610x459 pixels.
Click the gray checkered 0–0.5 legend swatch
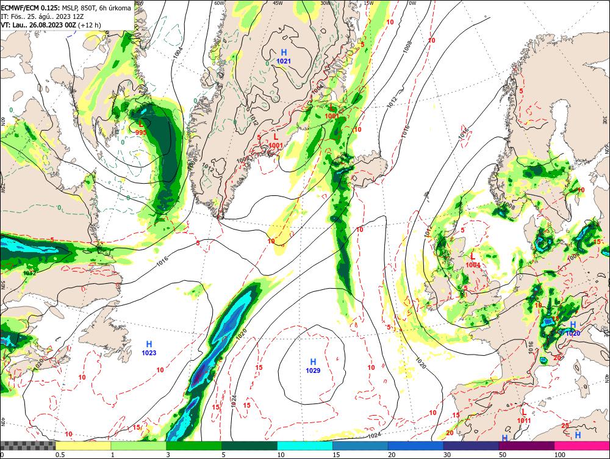28,446
